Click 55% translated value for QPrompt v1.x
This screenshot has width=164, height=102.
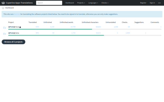pos(37,27)
